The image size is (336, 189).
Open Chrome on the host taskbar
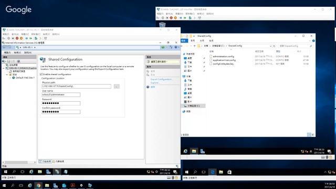tap(38, 185)
